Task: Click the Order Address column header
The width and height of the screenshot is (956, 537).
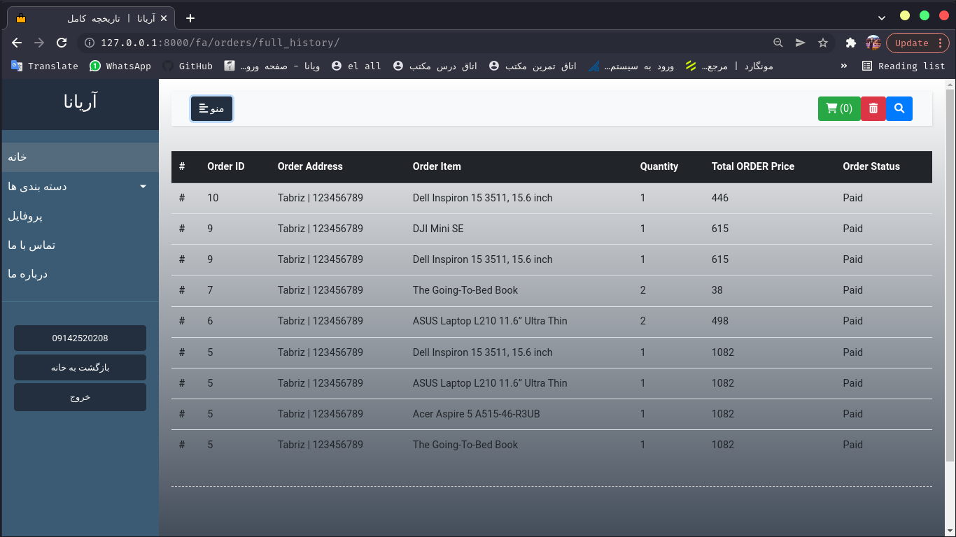Action: click(310, 166)
